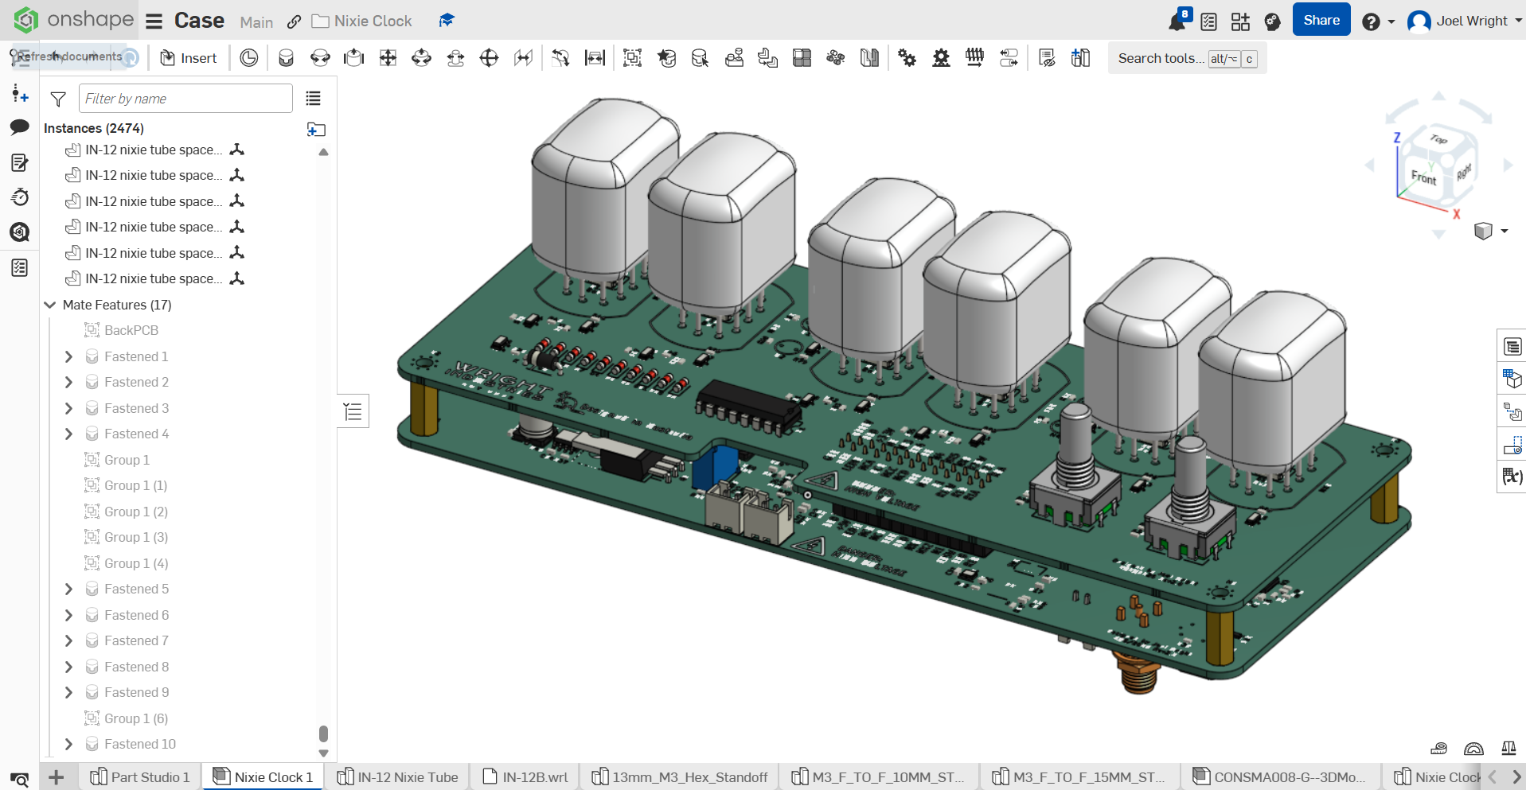Click the clock icon next to Insert
1526x790 pixels.
coord(248,58)
